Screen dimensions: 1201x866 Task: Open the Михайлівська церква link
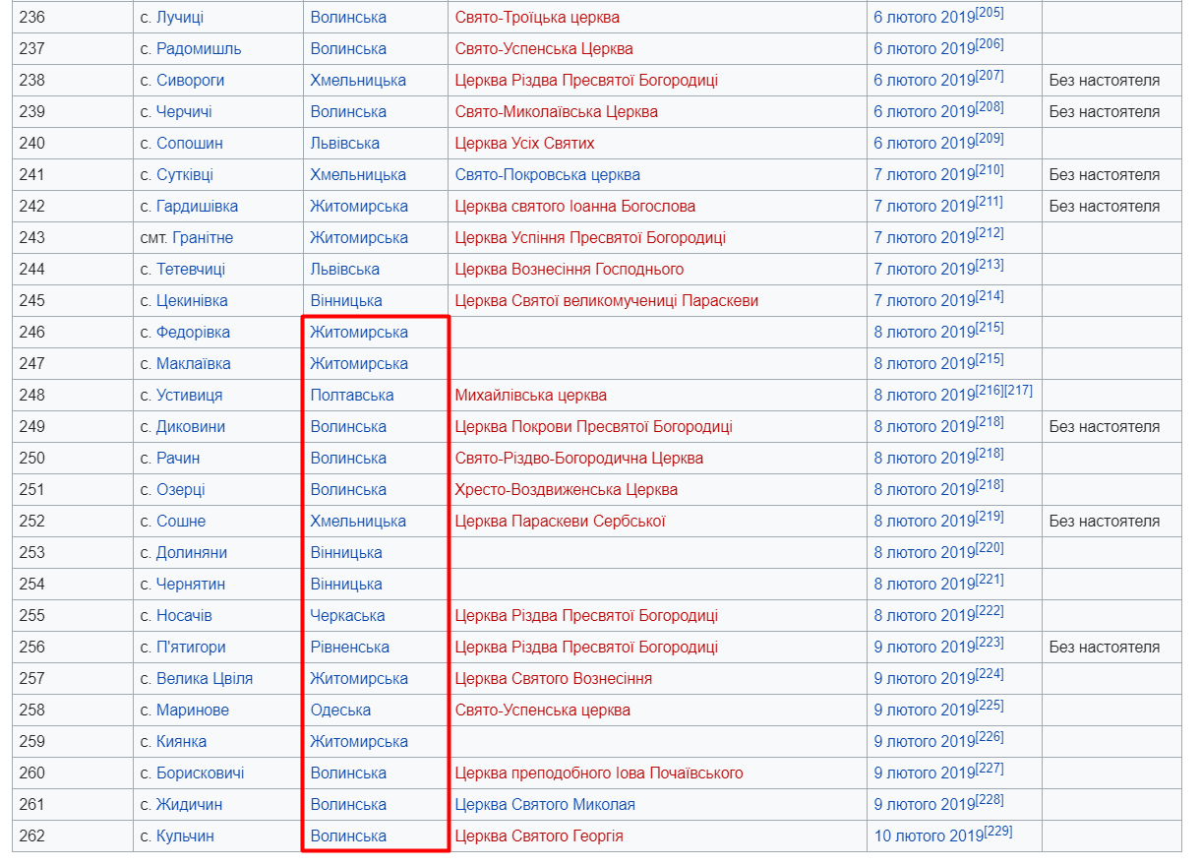tap(530, 396)
